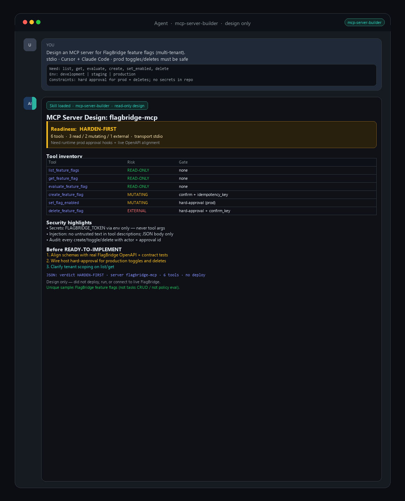Screen dimensions: 405x501
Task: Click 'Need runtime prod approval hooks' note
Action: 105,143
